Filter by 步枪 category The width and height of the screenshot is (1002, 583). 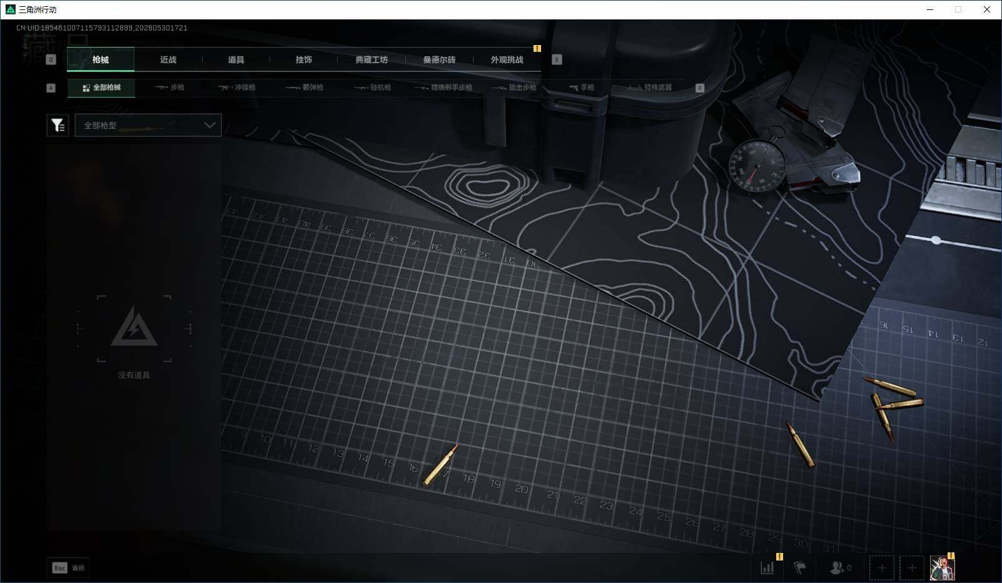(170, 88)
